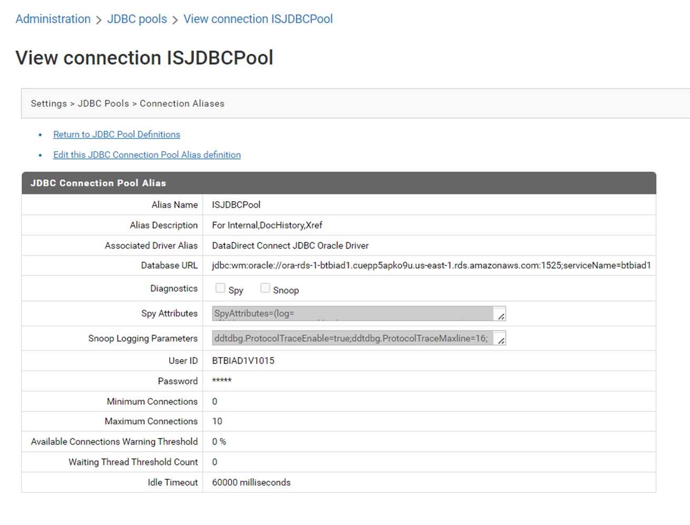Viewport: 690px width, 525px height.
Task: Edit this JDBC Connection Pool Alias definition
Action: coord(147,155)
